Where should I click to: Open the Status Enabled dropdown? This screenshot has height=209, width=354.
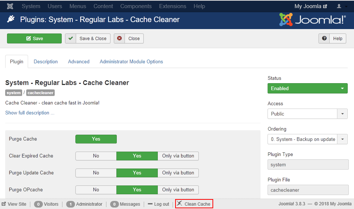(307, 88)
